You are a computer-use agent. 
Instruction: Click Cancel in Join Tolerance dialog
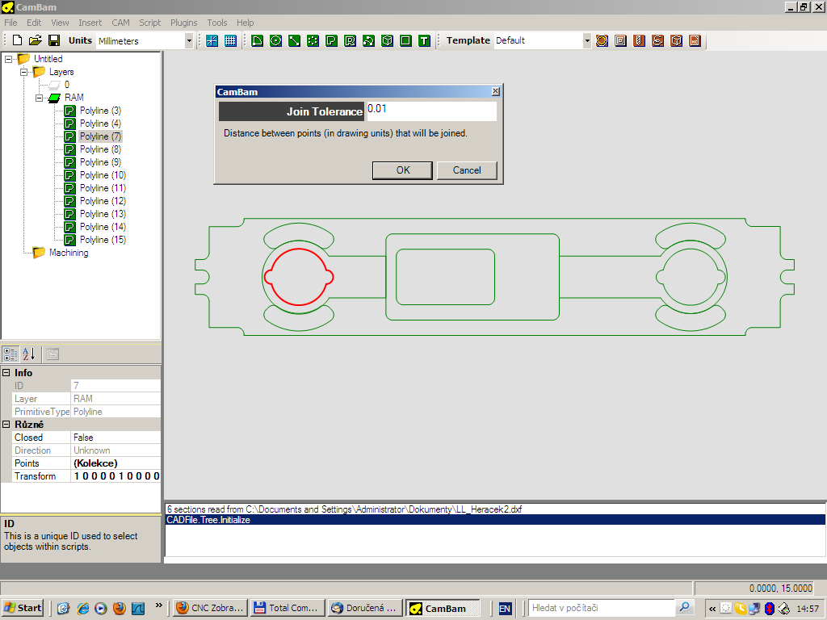tap(467, 170)
